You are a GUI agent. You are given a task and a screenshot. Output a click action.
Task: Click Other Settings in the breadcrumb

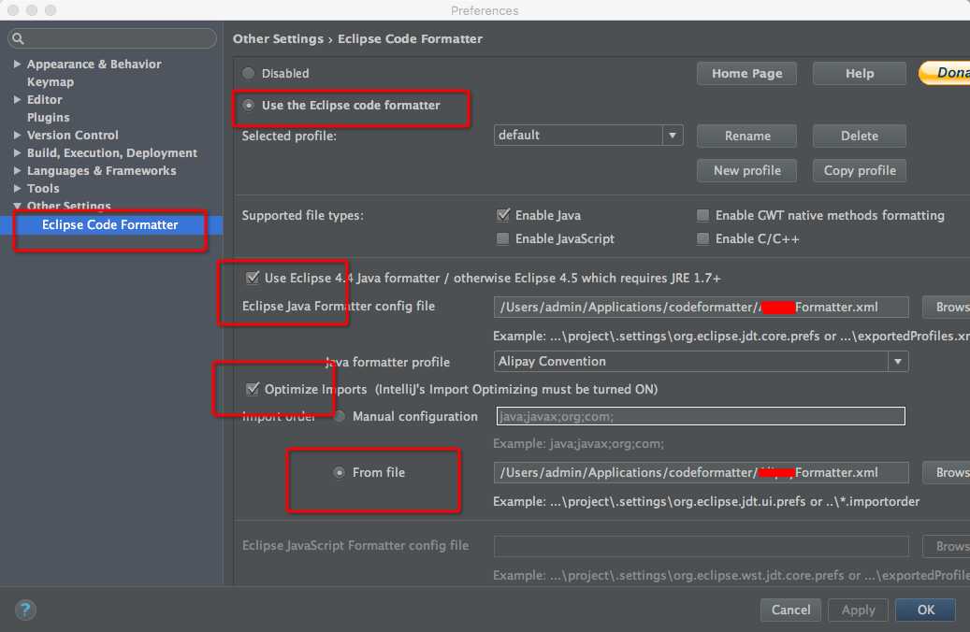click(278, 38)
